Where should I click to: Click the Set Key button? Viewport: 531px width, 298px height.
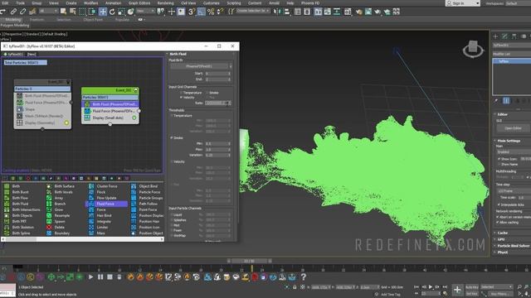[472, 294]
